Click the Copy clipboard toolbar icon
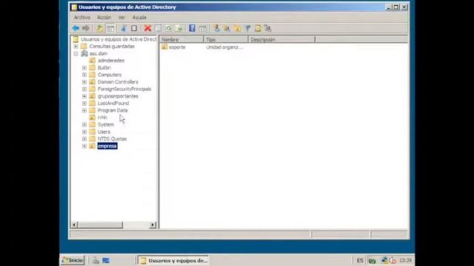474x266 pixels. coord(134,28)
